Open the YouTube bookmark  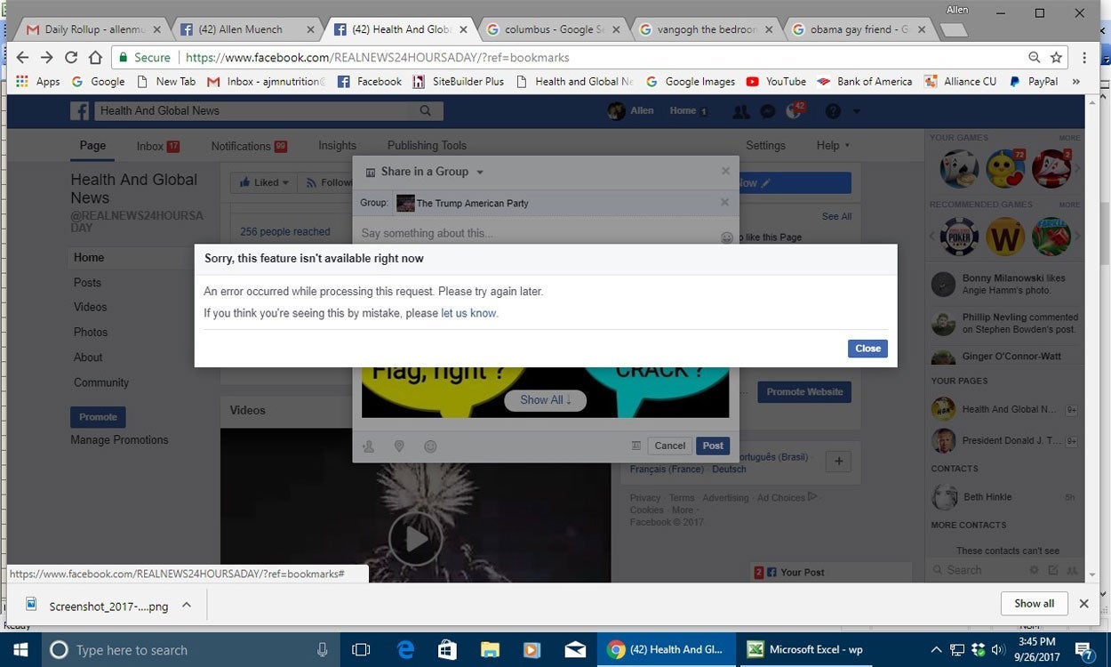tap(776, 81)
